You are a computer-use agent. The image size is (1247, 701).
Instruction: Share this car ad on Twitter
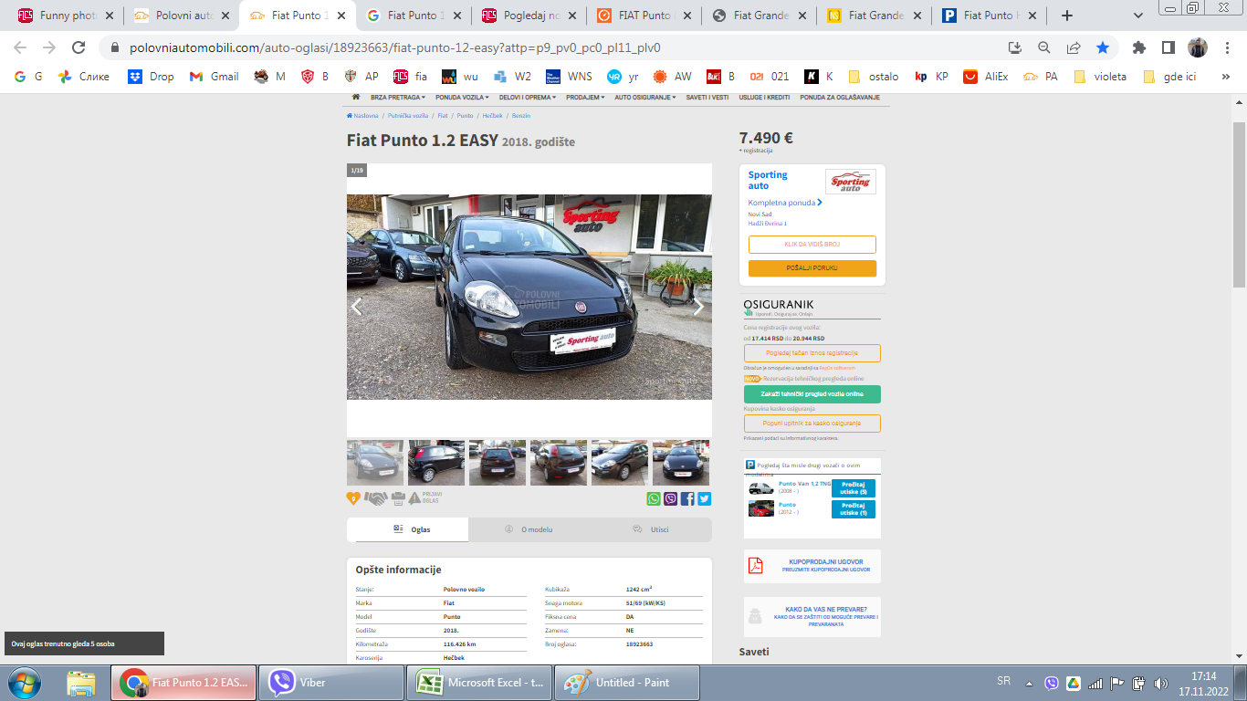click(x=704, y=498)
